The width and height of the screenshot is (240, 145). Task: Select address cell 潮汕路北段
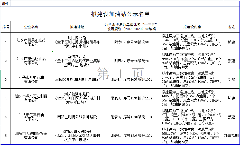[77, 42]
